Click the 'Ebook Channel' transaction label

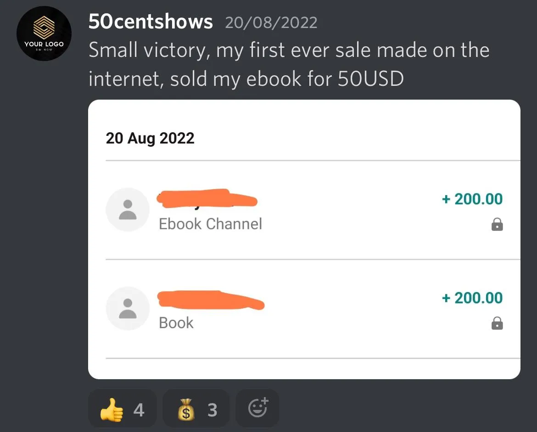pos(210,224)
